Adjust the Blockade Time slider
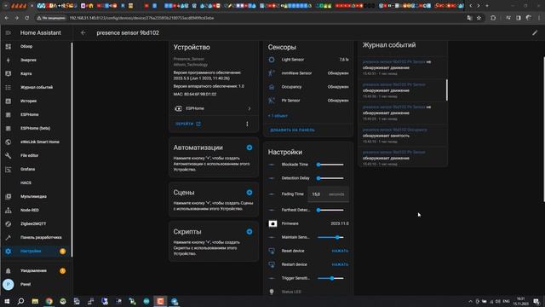Image resolution: width=545 pixels, height=307 pixels. click(330, 165)
